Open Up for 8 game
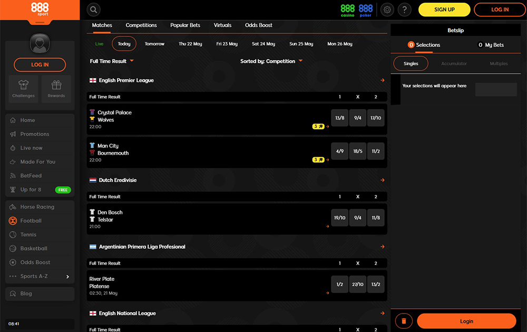The width and height of the screenshot is (527, 332). (x=40, y=190)
